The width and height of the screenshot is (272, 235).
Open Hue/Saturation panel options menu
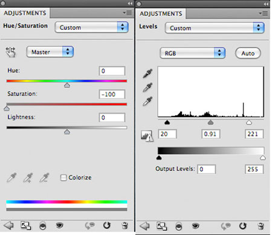(x=128, y=13)
